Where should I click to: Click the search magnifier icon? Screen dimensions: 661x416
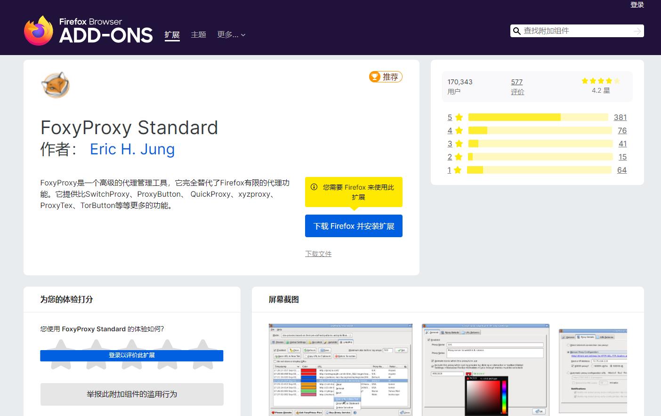tap(517, 31)
